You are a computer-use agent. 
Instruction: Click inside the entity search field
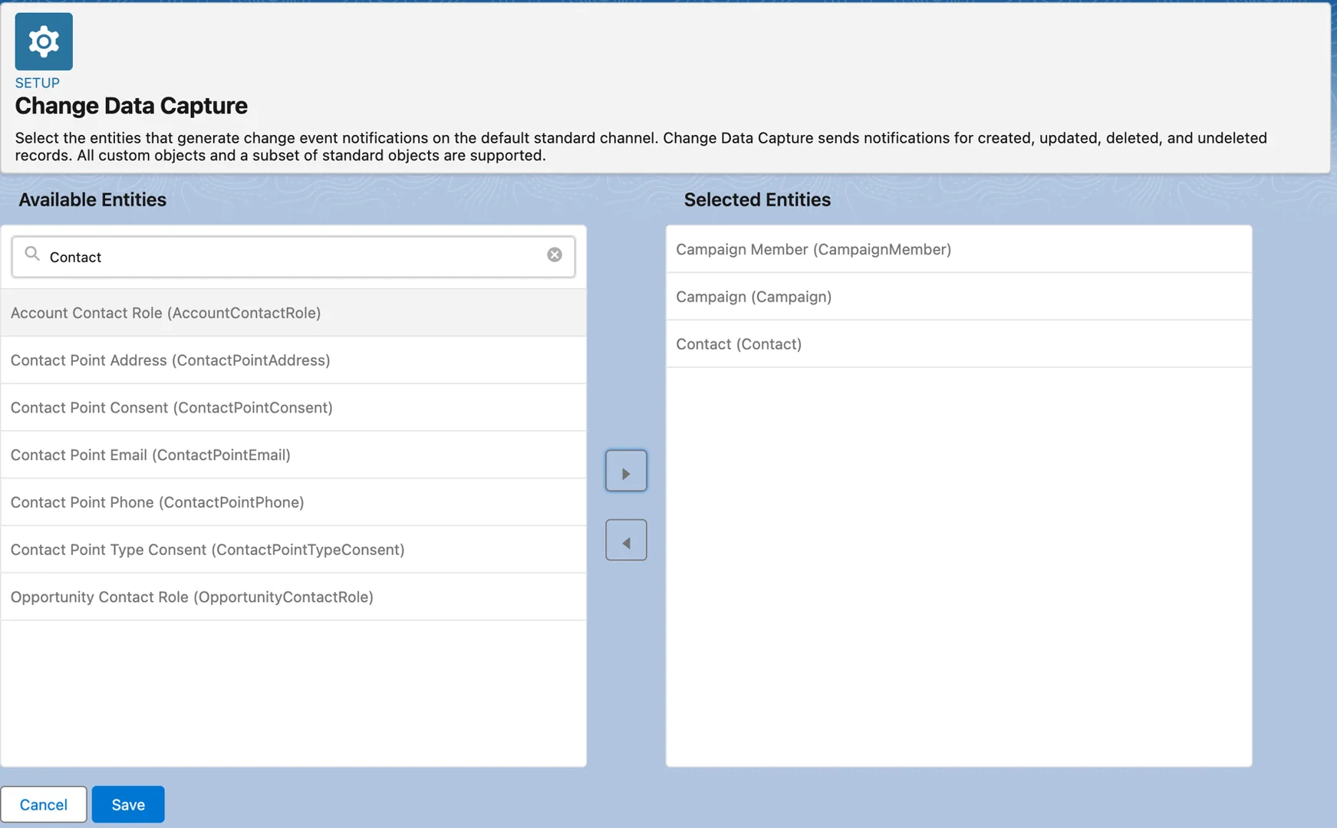[x=291, y=257]
